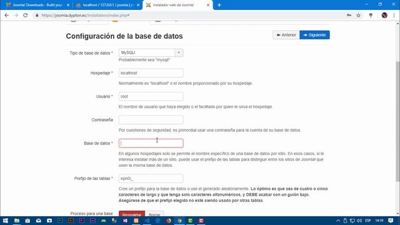This screenshot has height=225, width=400.
Task: Open Visual Studio purple icon in taskbar
Action: click(125, 221)
